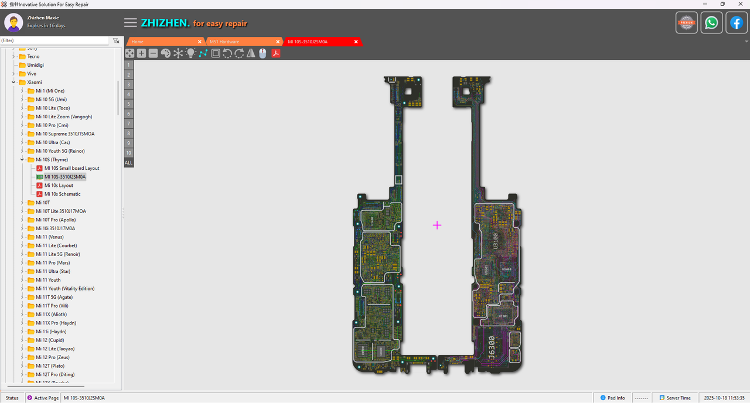
Task: Select the Umidigi folder
Action: click(35, 65)
